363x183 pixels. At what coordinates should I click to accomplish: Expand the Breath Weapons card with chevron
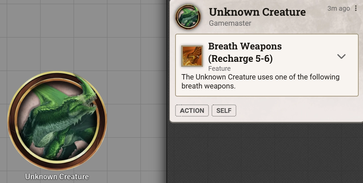pyautogui.click(x=341, y=56)
